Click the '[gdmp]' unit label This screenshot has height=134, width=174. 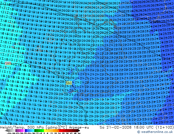pyautogui.click(x=52, y=127)
